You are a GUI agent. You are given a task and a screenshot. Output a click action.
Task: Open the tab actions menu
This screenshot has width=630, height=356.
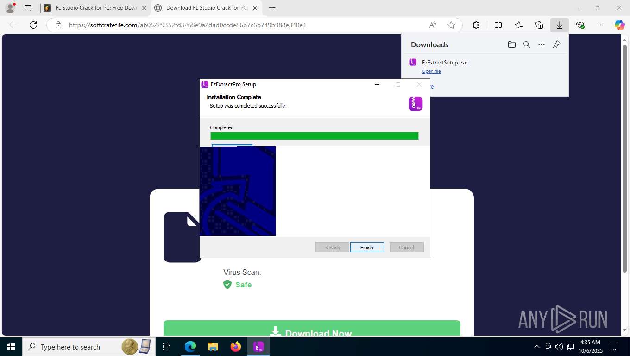(28, 8)
